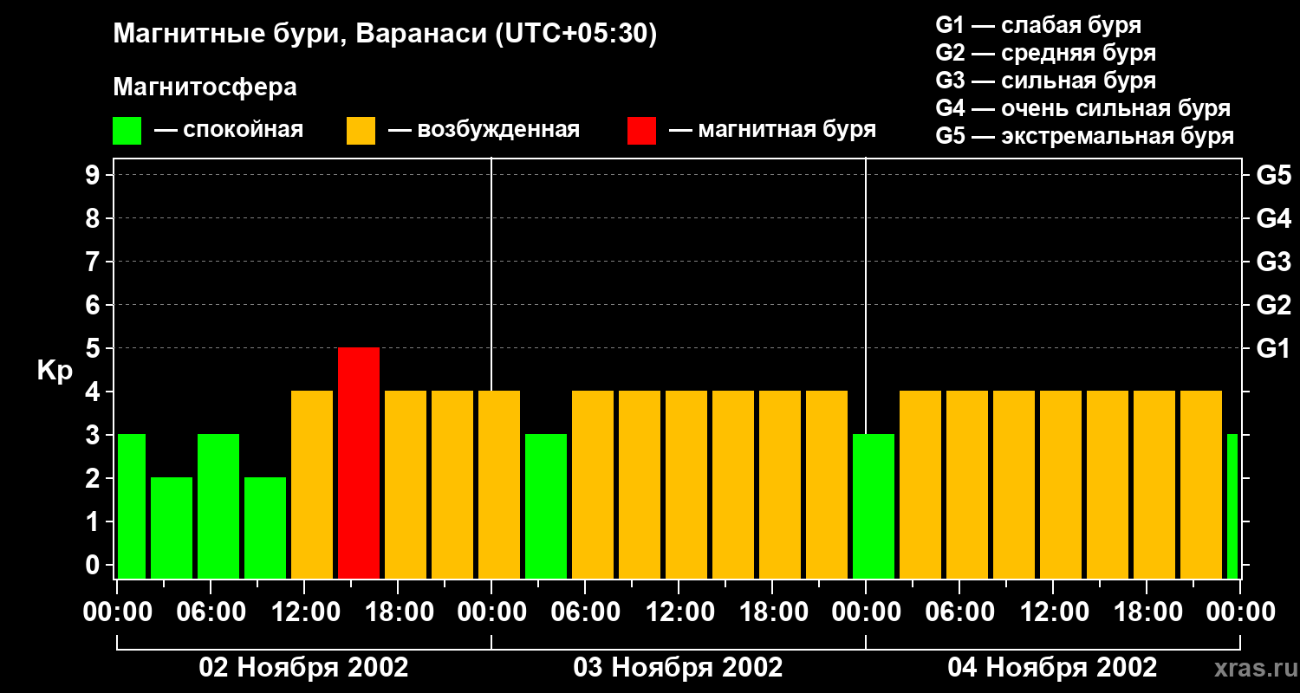Click the orange возбужденная legend swatch

pos(361,131)
